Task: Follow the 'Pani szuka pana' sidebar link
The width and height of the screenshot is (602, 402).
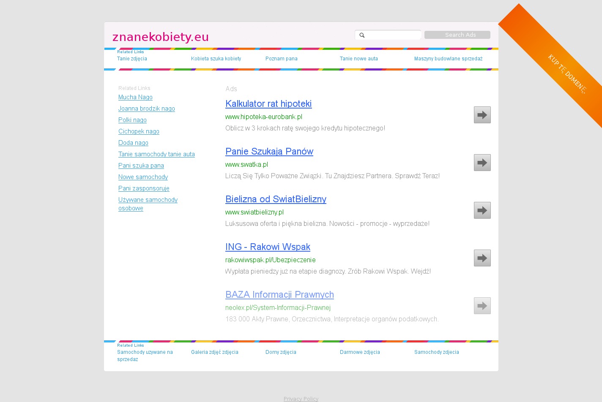Action: (141, 166)
